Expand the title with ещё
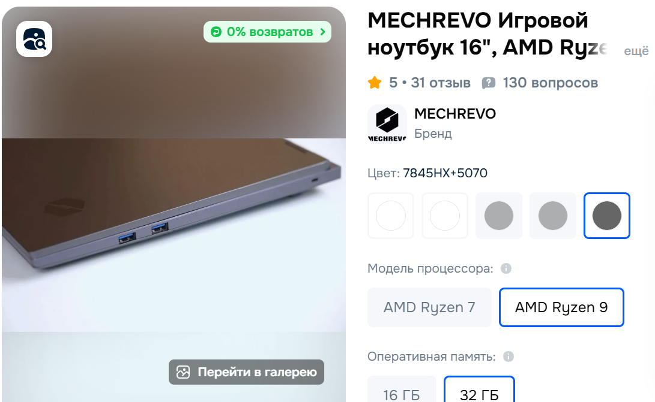The width and height of the screenshot is (655, 402). tap(636, 51)
